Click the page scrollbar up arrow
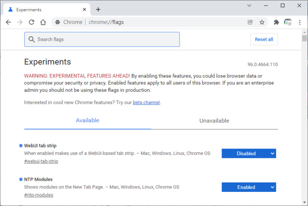 click(305, 32)
